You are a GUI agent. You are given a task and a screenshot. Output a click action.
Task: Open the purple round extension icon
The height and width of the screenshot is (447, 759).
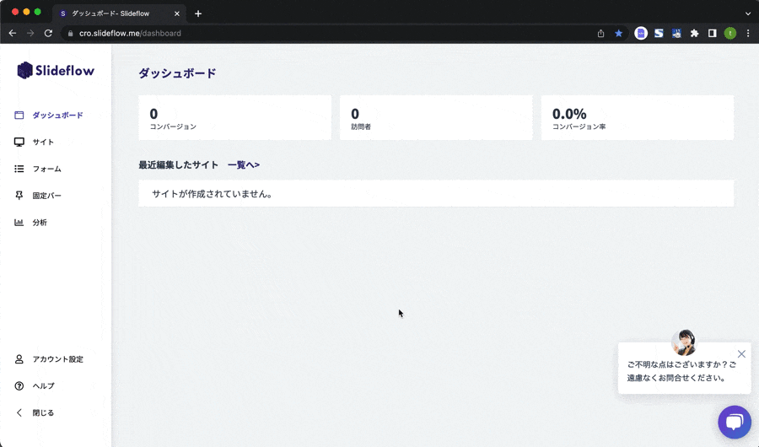click(641, 34)
